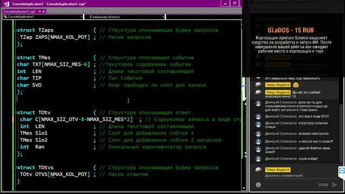This screenshot has width=345, height=194.
Task: Click Тимур Абдулов badge beside laughing emoji
Action: coord(278,85)
